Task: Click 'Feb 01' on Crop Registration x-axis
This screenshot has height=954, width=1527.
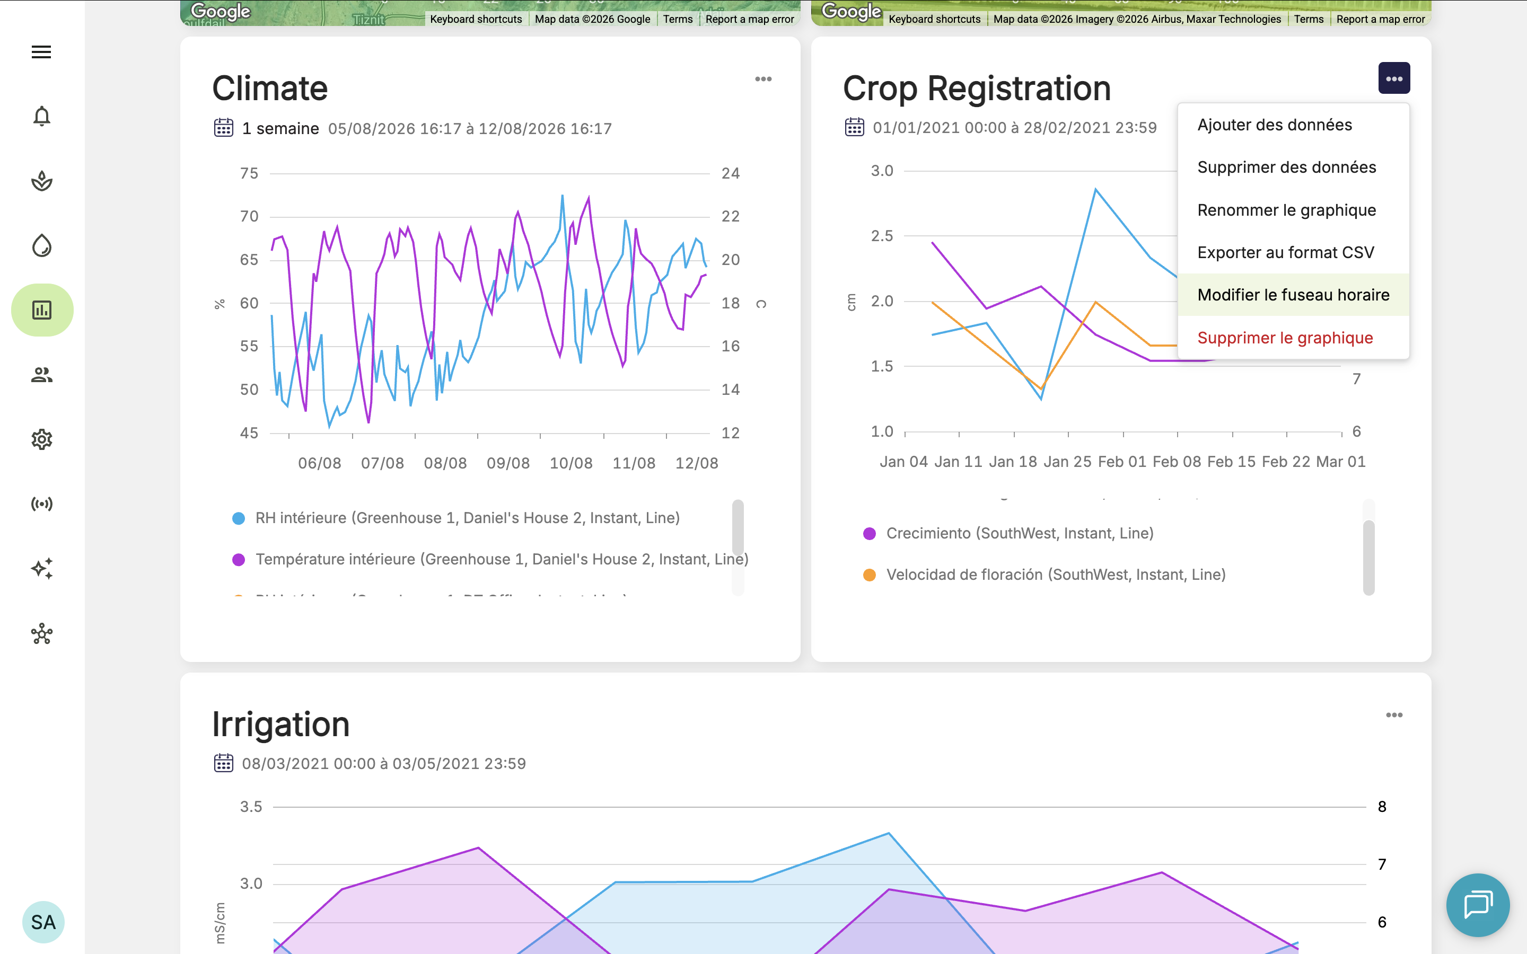Action: [x=1122, y=462]
